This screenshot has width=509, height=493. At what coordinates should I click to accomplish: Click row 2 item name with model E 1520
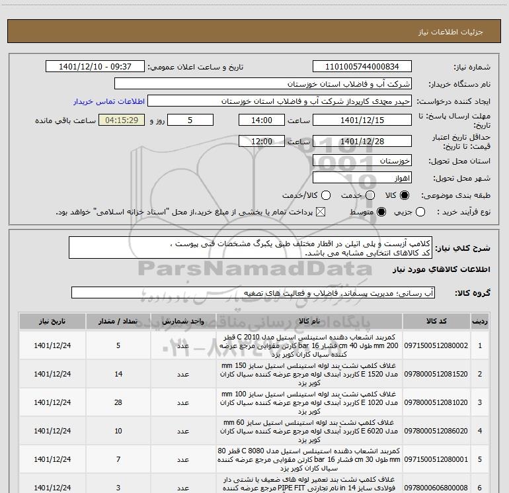tap(309, 374)
